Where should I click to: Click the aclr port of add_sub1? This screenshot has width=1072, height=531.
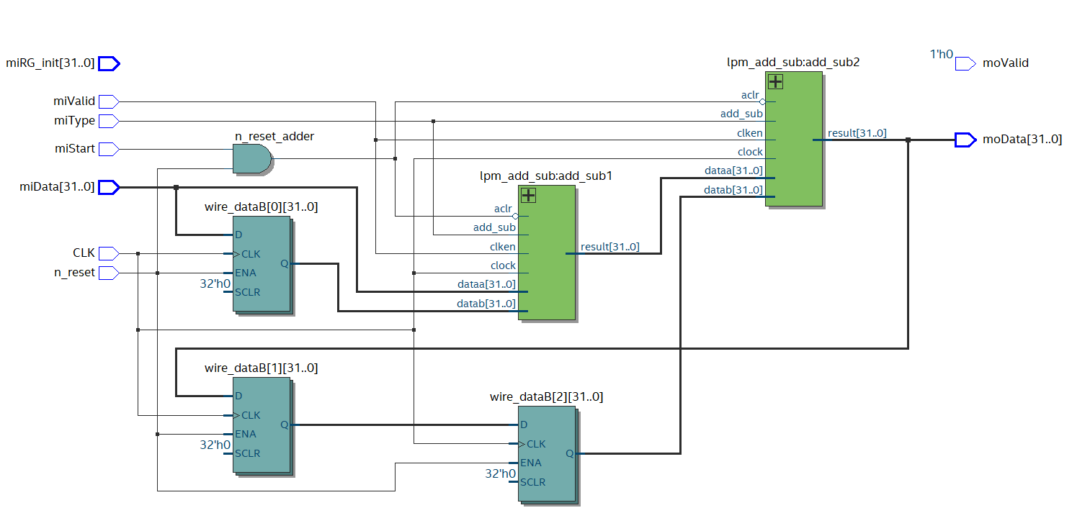pos(502,209)
